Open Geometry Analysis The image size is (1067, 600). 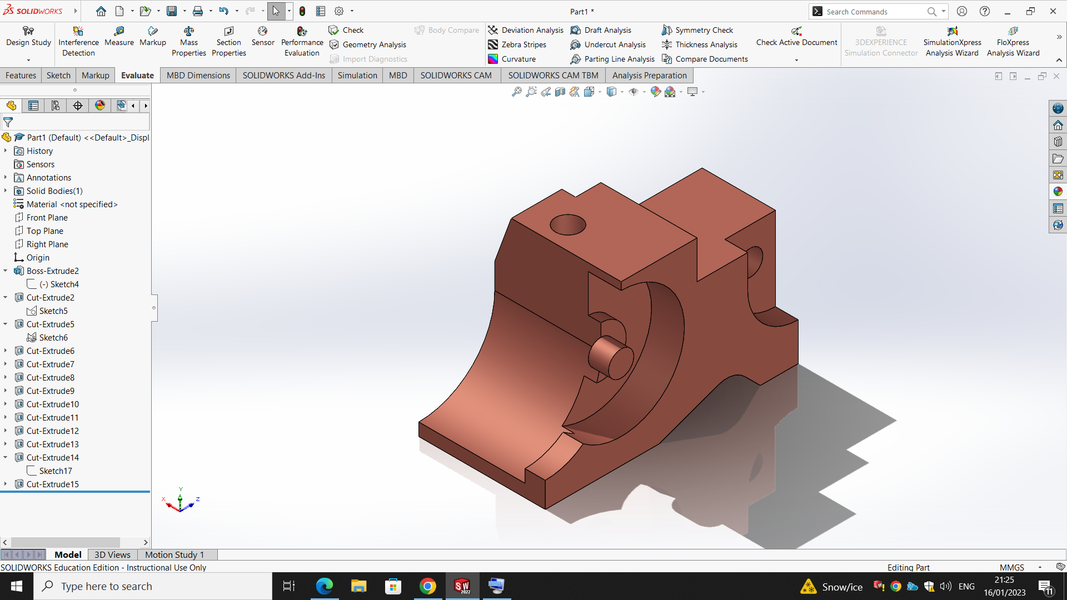click(x=368, y=44)
